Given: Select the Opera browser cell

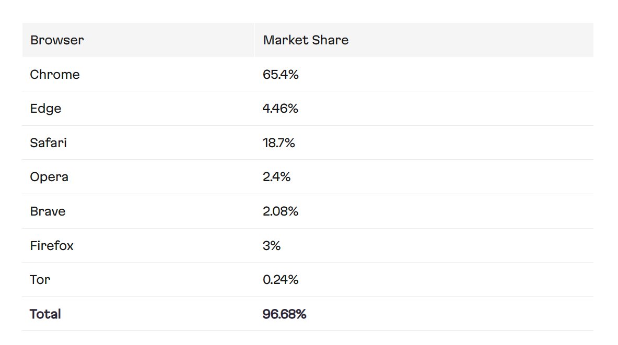Looking at the screenshot, I should coord(49,177).
